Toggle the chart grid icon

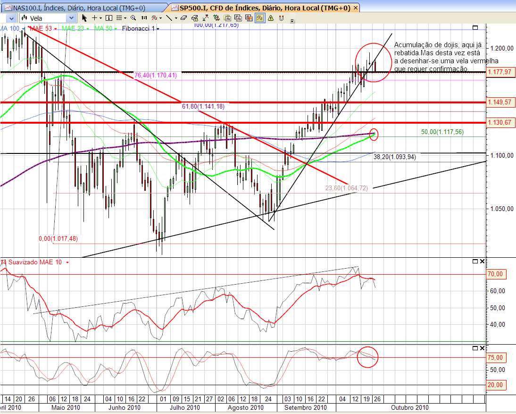(x=119, y=18)
